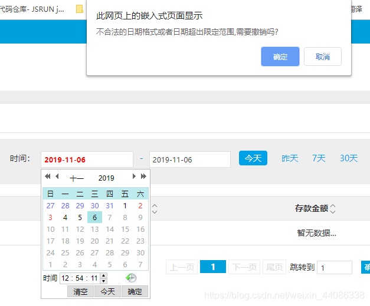Viewport: 370px width, 306px height.
Task: Click blue 今天 quick filter button
Action: coord(253,158)
